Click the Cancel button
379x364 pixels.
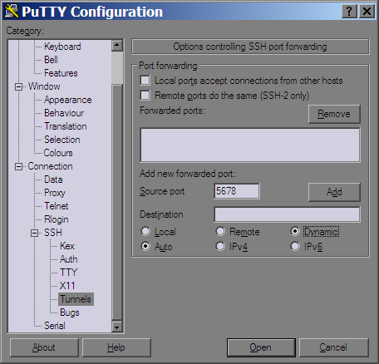333,347
